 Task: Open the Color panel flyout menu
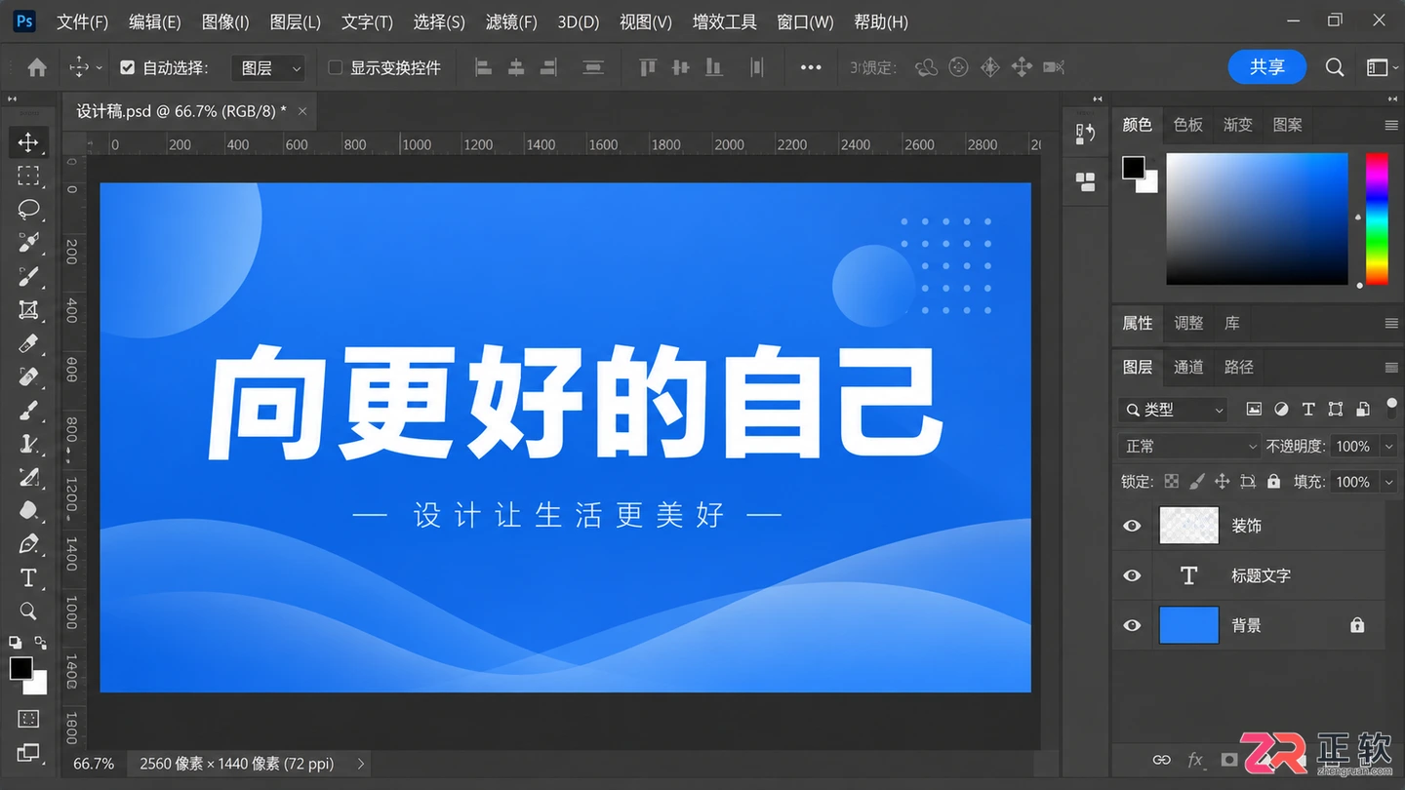[x=1391, y=126]
